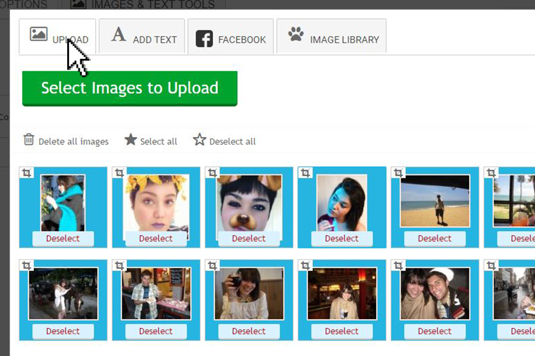Deselect the night horse carriage photo
535x356 pixels.
click(x=63, y=331)
